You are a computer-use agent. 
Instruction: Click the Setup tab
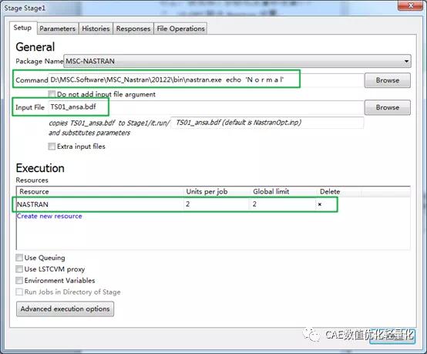click(22, 28)
